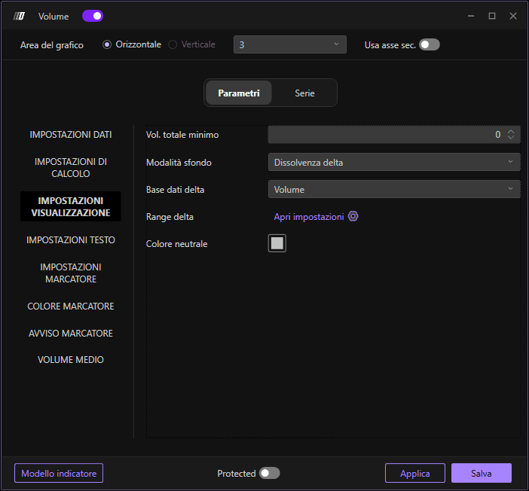The width and height of the screenshot is (529, 491).
Task: Maximize the Volume settings window
Action: click(492, 16)
